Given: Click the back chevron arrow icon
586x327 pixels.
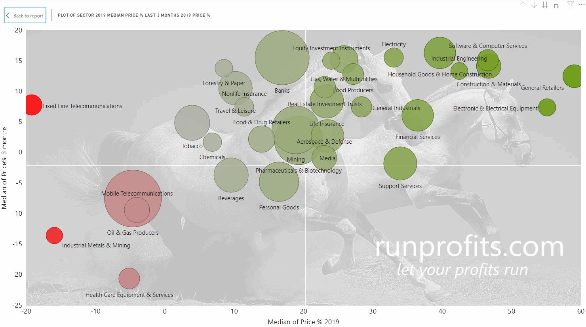Looking at the screenshot, I should (8, 15).
